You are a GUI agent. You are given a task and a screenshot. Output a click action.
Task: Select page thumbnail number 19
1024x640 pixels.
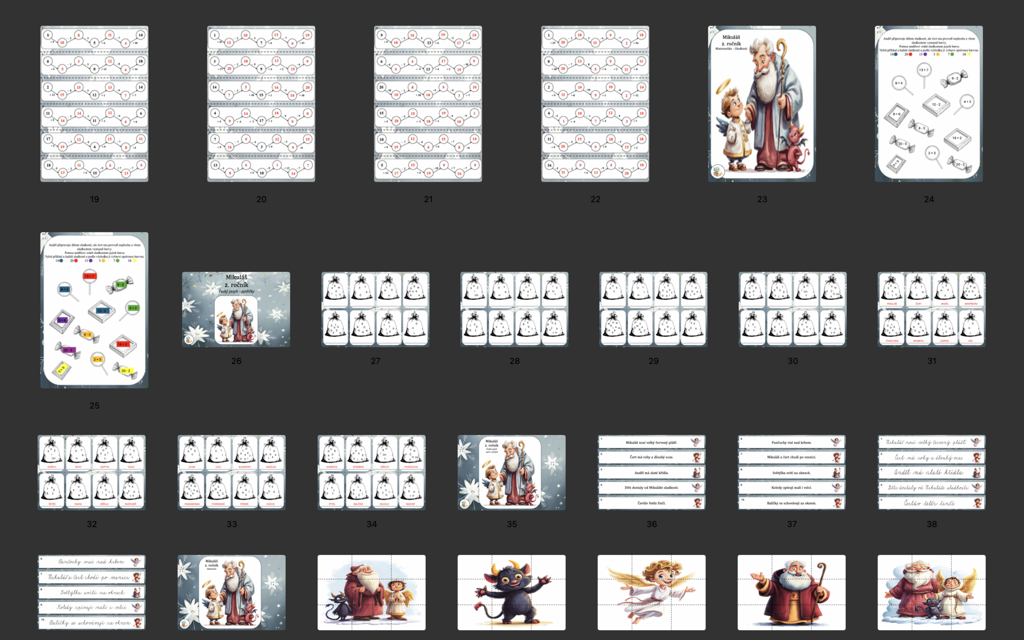[x=94, y=104]
